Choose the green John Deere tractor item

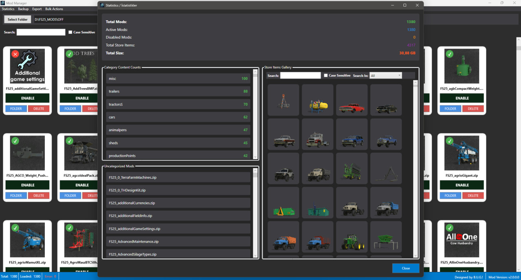[x=352, y=237]
